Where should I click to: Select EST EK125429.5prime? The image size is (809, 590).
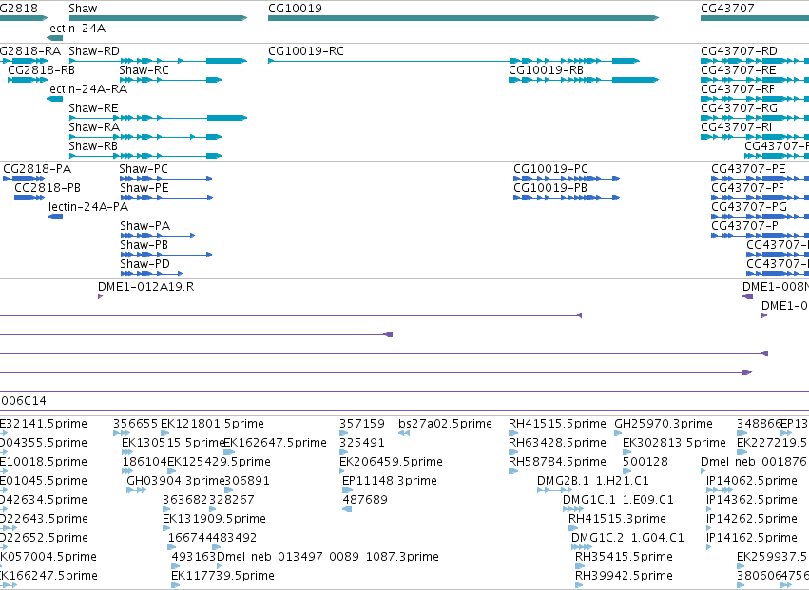coord(219,462)
